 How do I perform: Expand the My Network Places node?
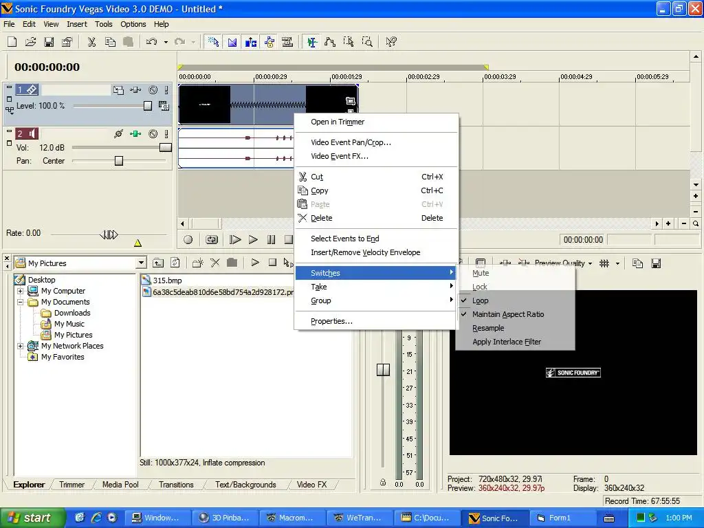coord(20,346)
